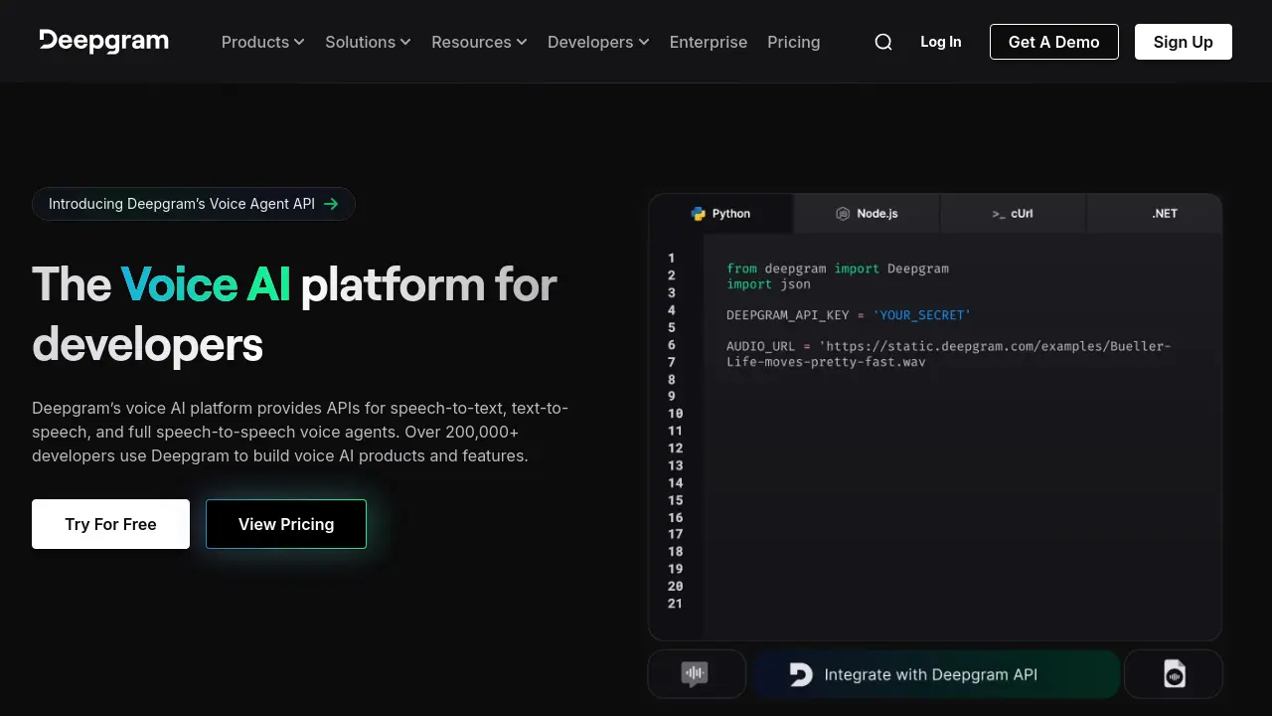Click the audio waveform icon below the code panel
This screenshot has height=716, width=1272.
696,674
